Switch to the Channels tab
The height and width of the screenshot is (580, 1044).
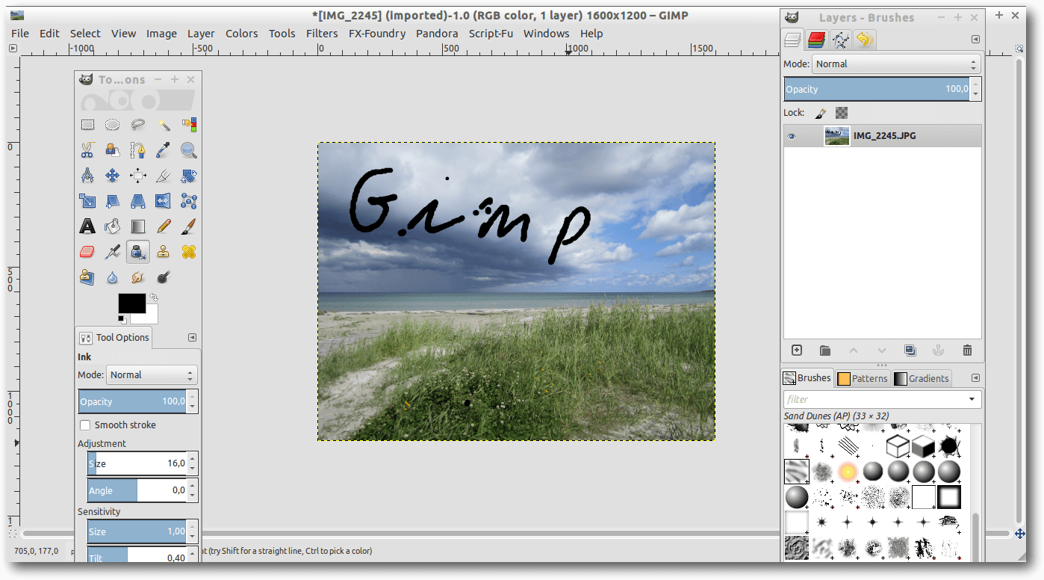pyautogui.click(x=817, y=40)
